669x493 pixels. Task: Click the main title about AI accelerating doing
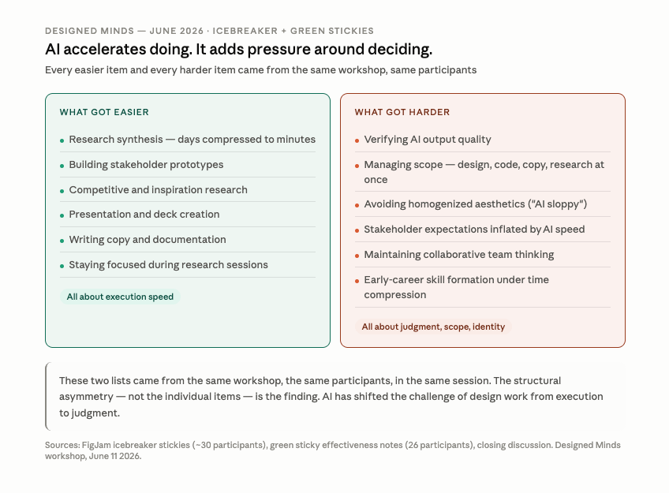tap(238, 50)
